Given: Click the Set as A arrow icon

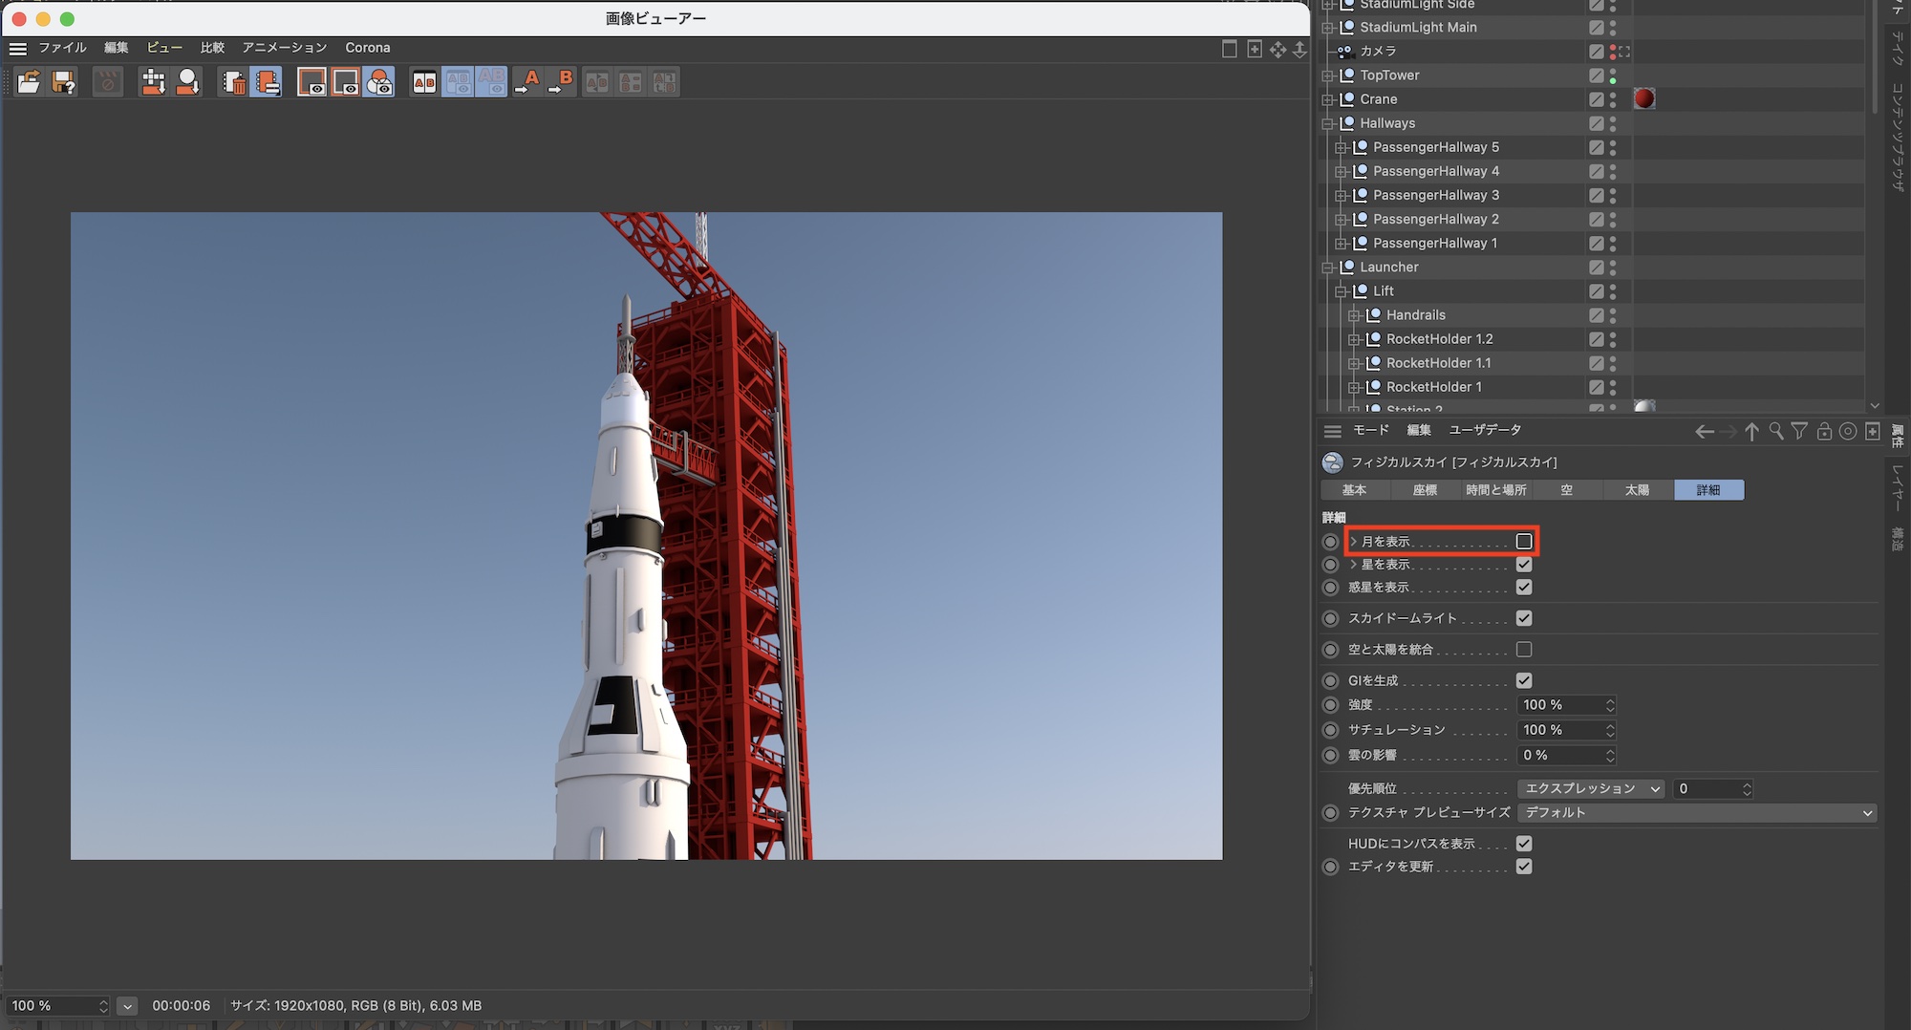Looking at the screenshot, I should 527,83.
